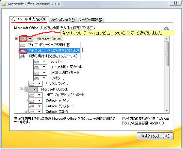Click the scrollbar down arrow
The width and height of the screenshot is (183, 150).
click(166, 111)
